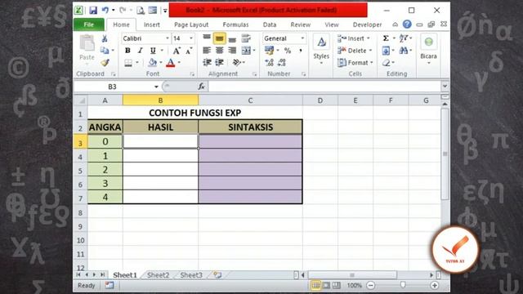Switch to the Formulas tab
Viewport: 523px width, 294px height.
pyautogui.click(x=235, y=24)
